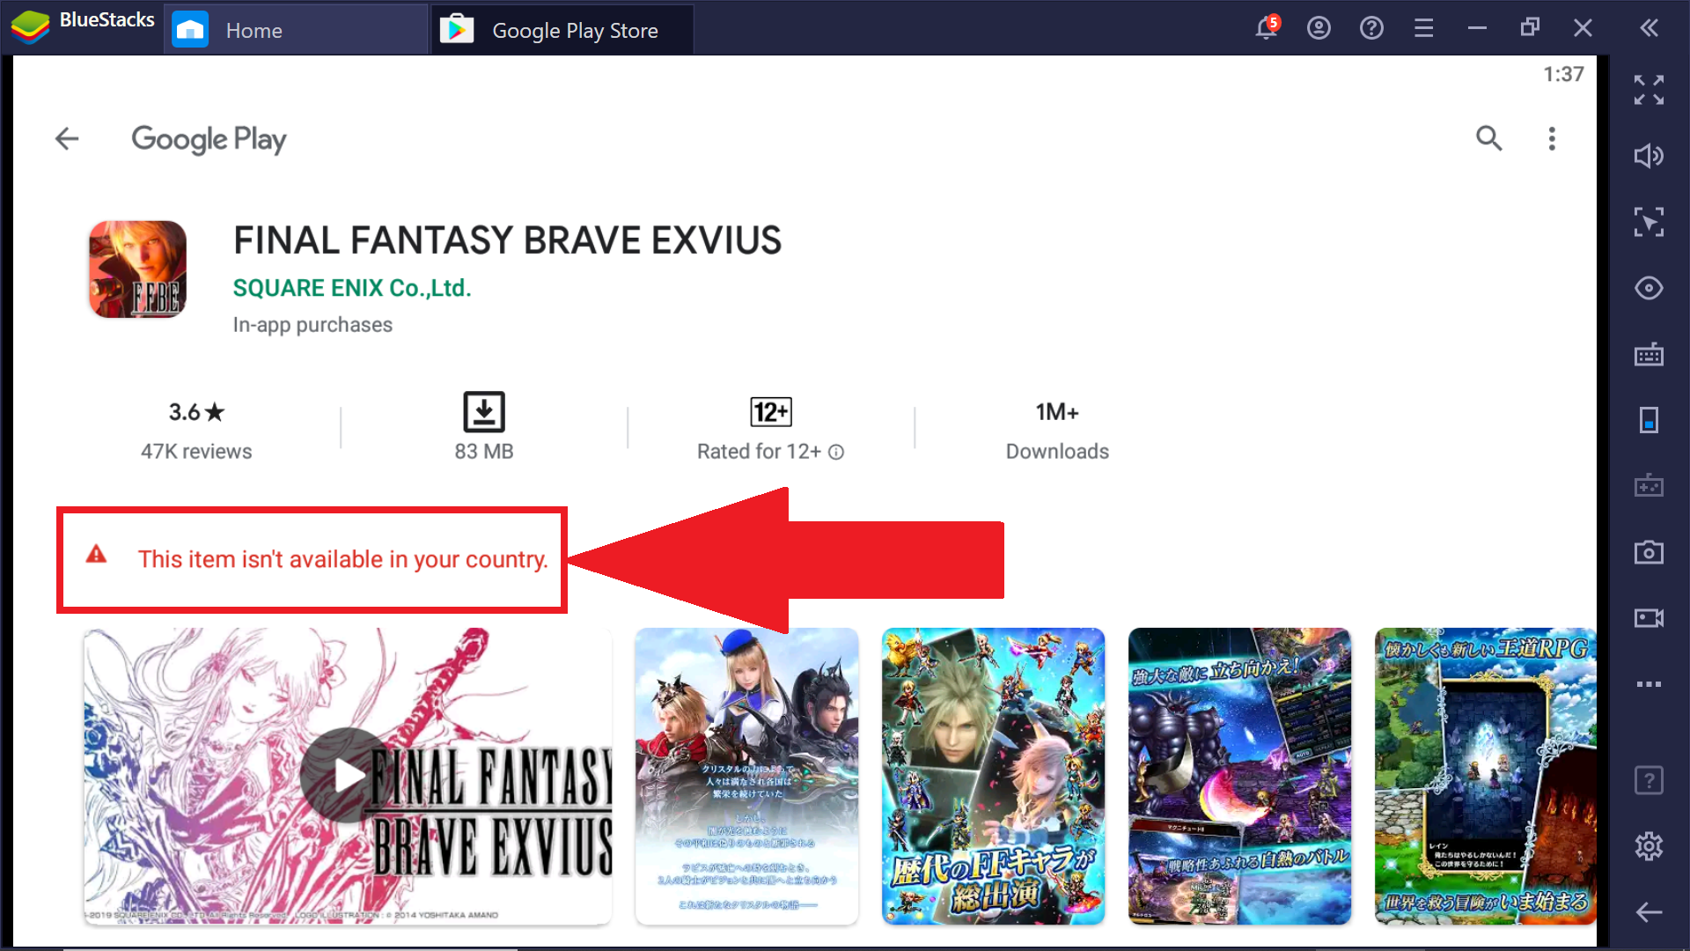Toggle BlueStacks keyboard input icon
Screen dimensions: 1690x951
(x=1650, y=356)
